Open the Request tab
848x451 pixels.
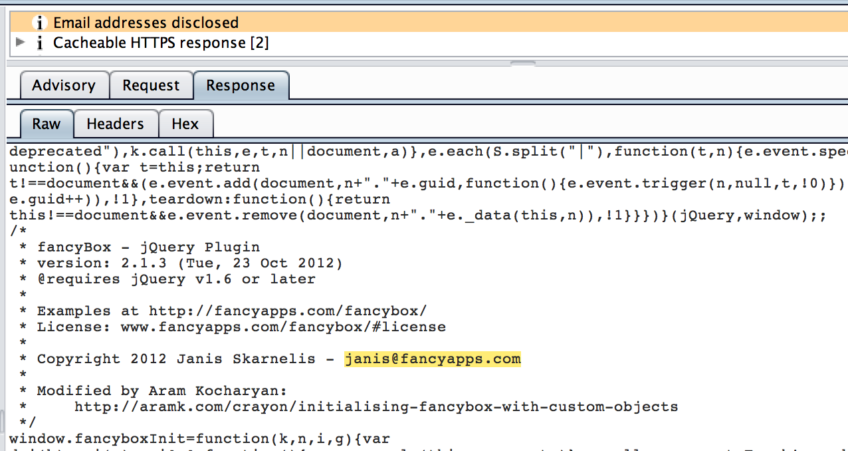pyautogui.click(x=151, y=86)
